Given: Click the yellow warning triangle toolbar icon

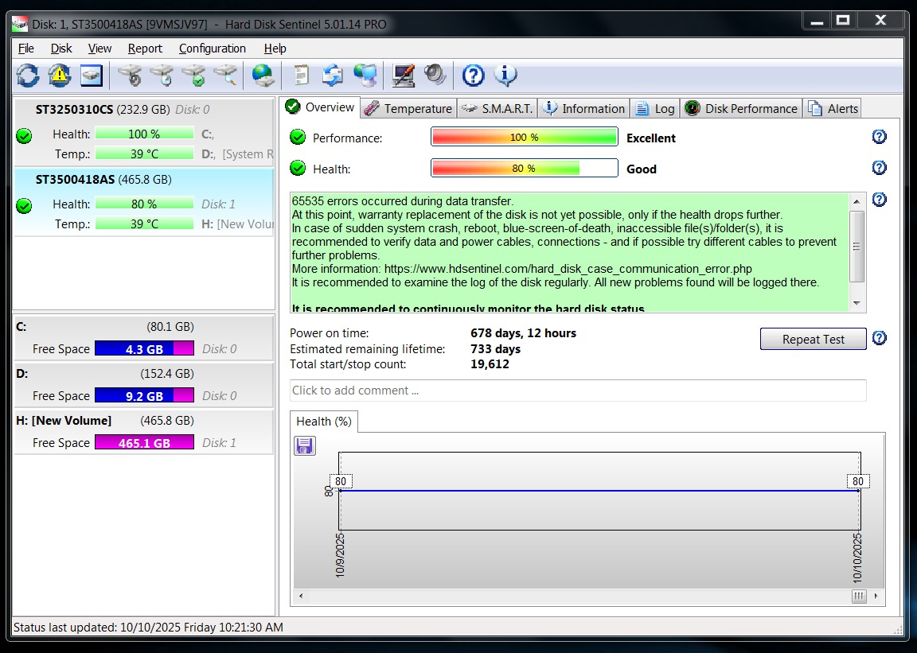Looking at the screenshot, I should click(60, 76).
